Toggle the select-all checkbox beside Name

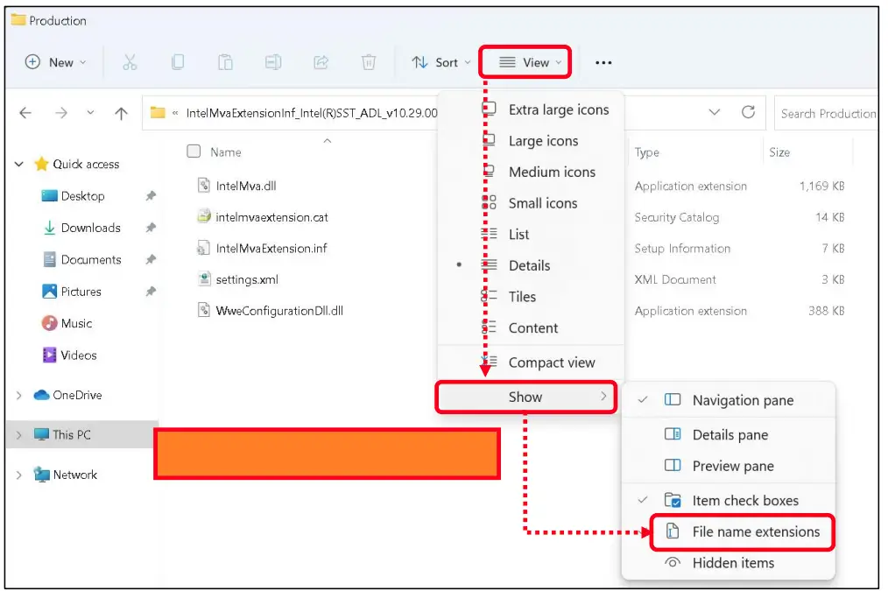[194, 151]
